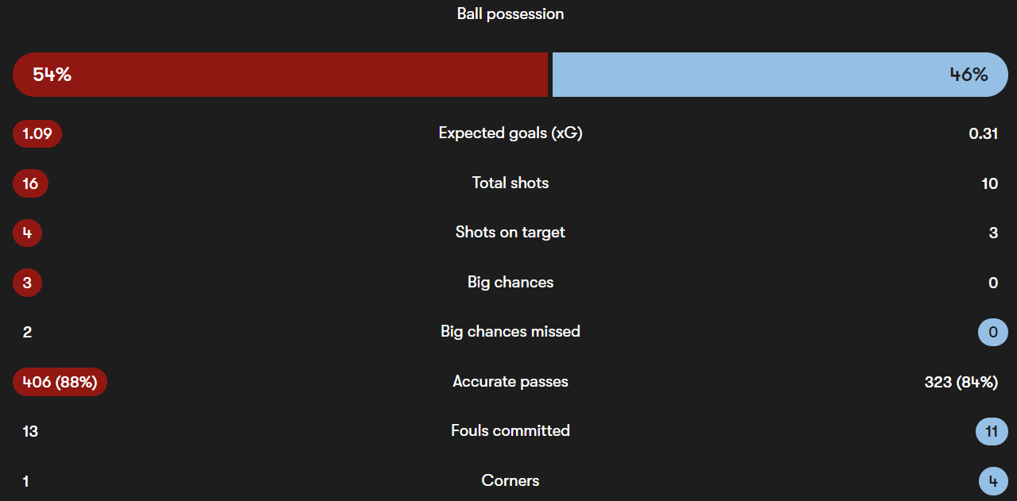This screenshot has height=501, width=1017.
Task: Click the red 4 shots on target badge
Action: (x=28, y=233)
